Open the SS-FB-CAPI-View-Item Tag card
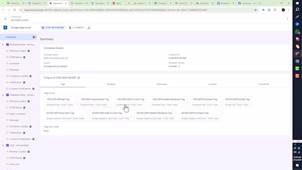 65,115
